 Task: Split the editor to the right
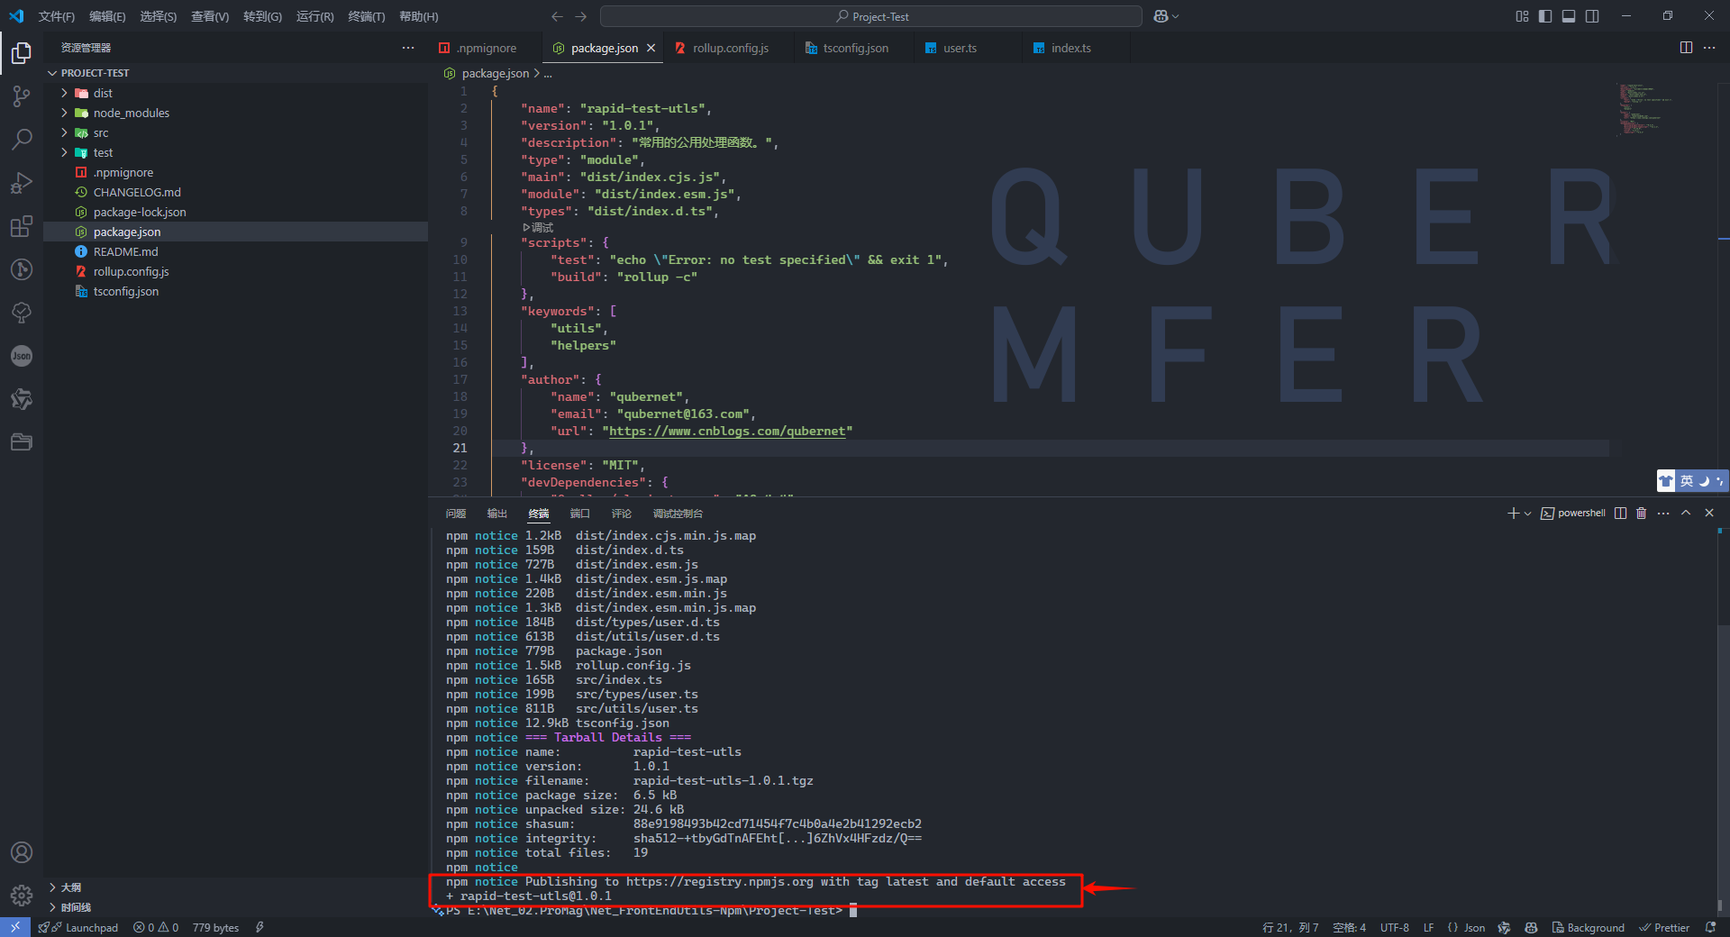click(x=1686, y=48)
